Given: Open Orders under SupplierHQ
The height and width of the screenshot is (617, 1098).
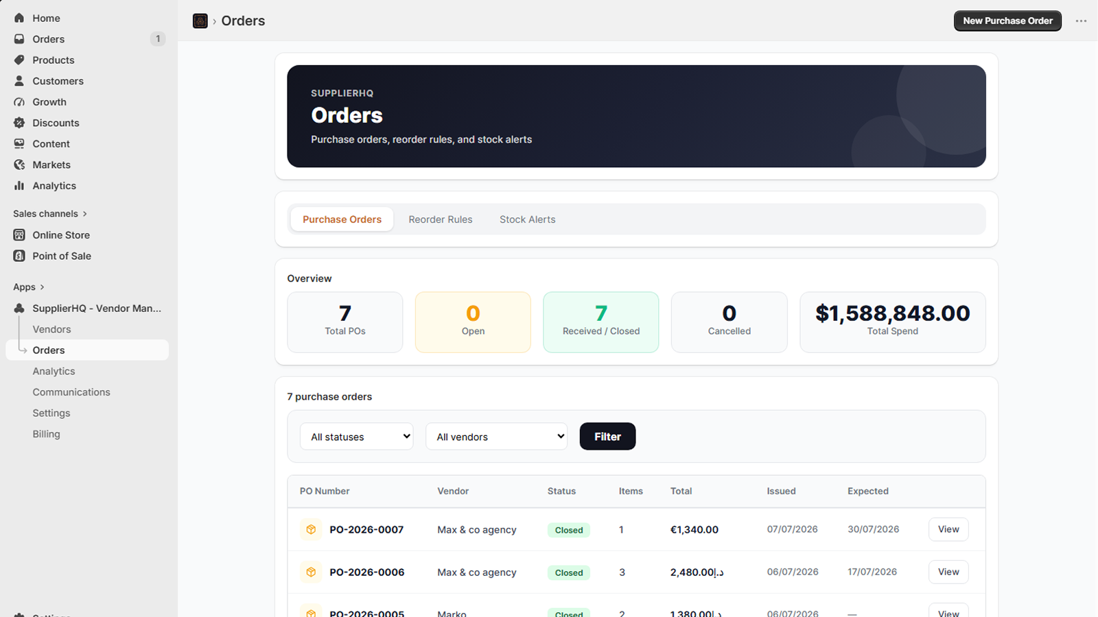Looking at the screenshot, I should pos(87,350).
